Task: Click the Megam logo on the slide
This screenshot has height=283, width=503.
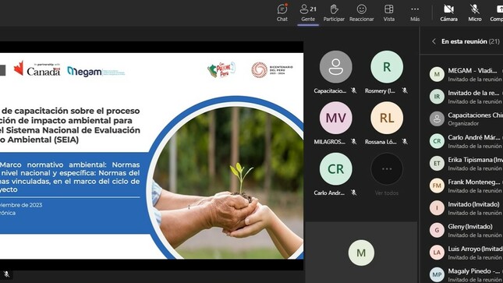Action: click(96, 71)
